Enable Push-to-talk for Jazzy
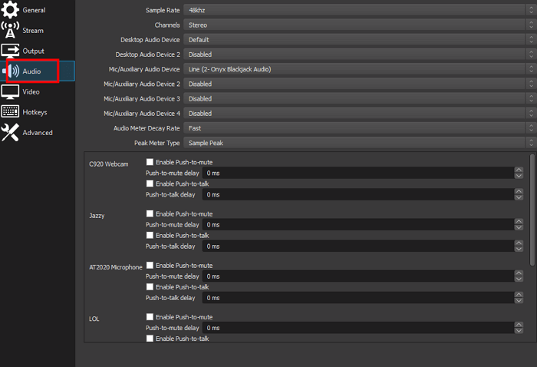Image resolution: width=537 pixels, height=367 pixels. pos(150,235)
